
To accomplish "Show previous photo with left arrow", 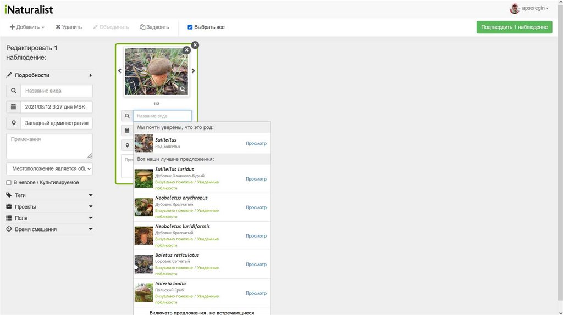I will 119,71.
